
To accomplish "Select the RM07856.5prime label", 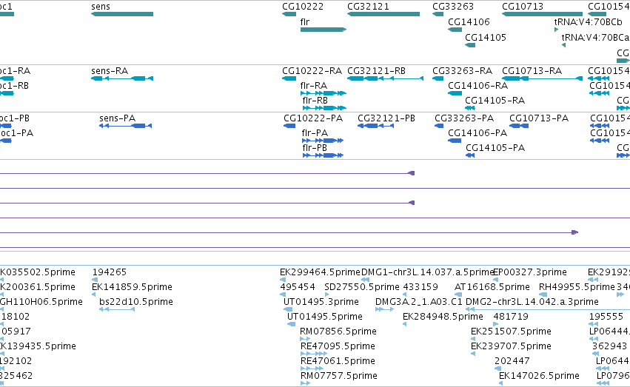I will click(338, 332).
